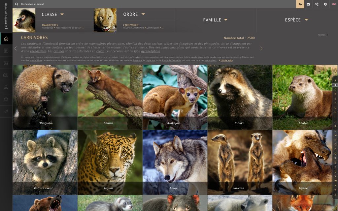Open the Raton Laveur animal card
Viewport: 338px width, 211px height.
click(x=45, y=162)
